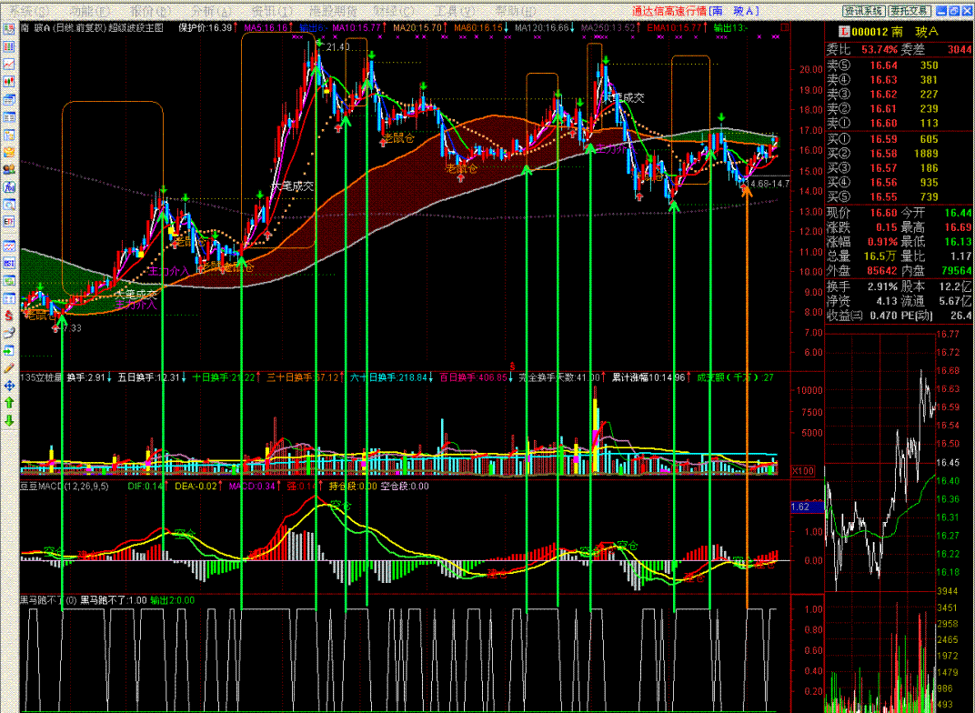Open the 港股期货 menu
Screen dimensions: 975x713
click(334, 11)
